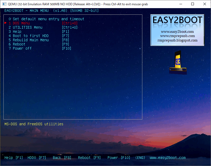Click the 'EASY2BOOT - MAIN MENU' heading
This screenshot has height=166, width=211.
27,11
